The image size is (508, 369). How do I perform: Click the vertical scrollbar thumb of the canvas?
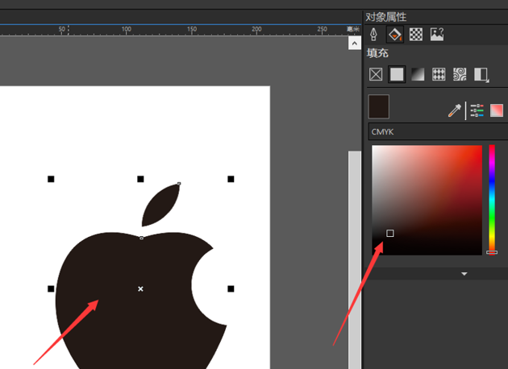[355, 259]
